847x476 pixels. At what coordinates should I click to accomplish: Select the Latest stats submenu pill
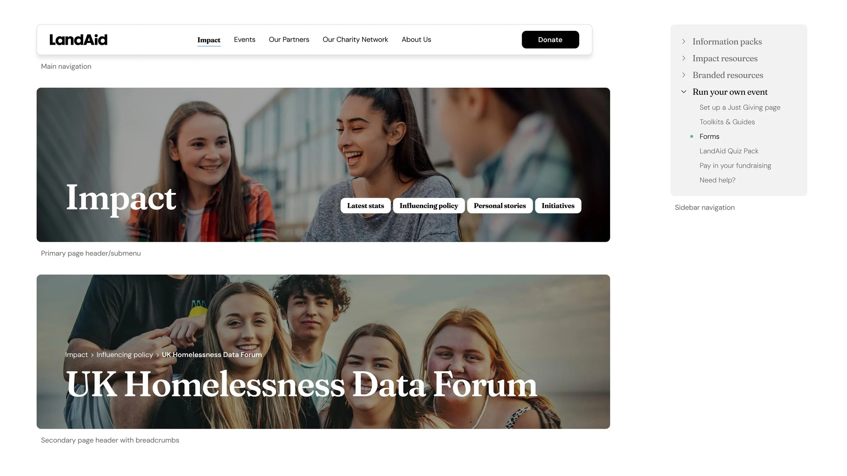click(x=366, y=205)
